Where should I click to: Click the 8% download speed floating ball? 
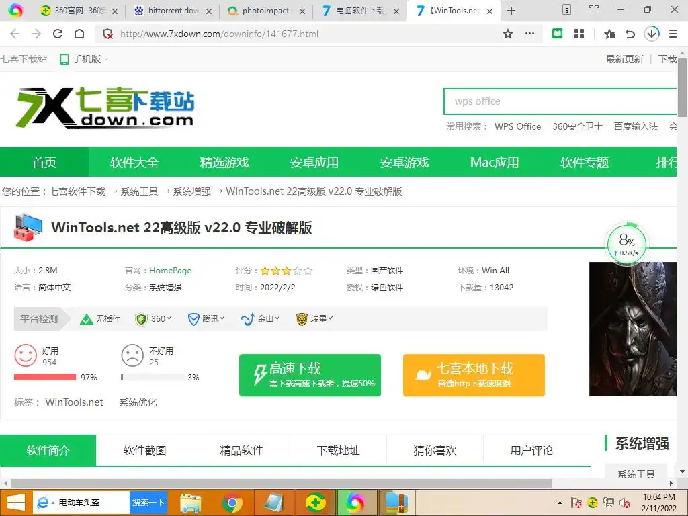(x=627, y=245)
